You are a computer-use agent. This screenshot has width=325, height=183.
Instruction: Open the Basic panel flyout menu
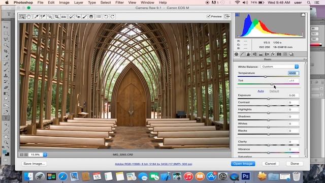coord(305,59)
